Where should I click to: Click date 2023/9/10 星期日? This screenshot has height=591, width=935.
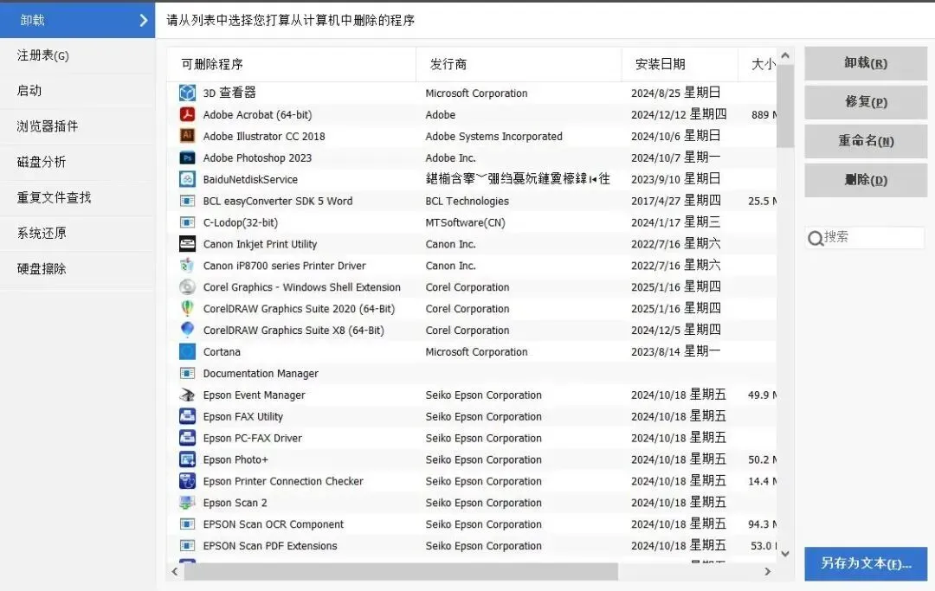click(675, 179)
